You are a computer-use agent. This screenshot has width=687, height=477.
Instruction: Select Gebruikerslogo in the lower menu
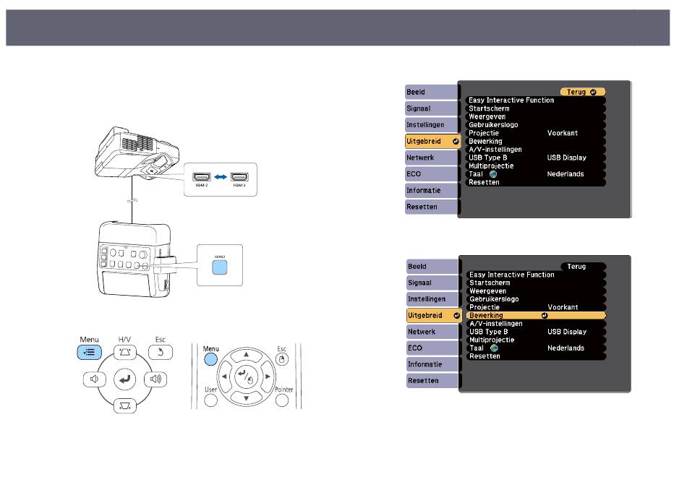coord(537,299)
